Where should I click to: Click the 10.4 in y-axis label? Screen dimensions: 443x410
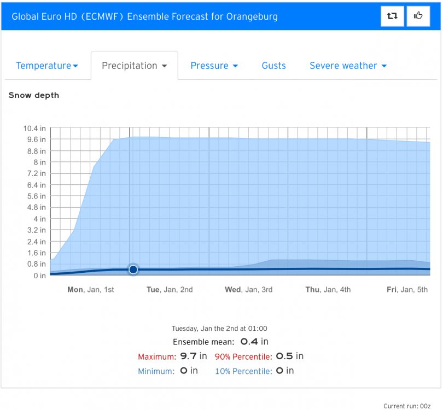click(34, 128)
